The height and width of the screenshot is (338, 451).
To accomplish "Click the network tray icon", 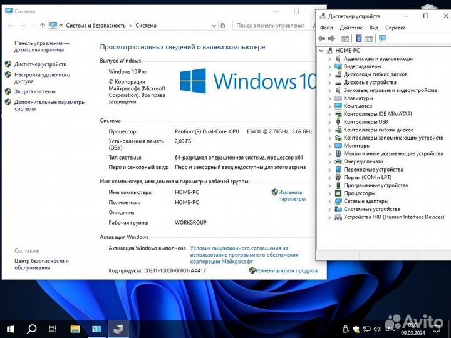I will (366, 329).
